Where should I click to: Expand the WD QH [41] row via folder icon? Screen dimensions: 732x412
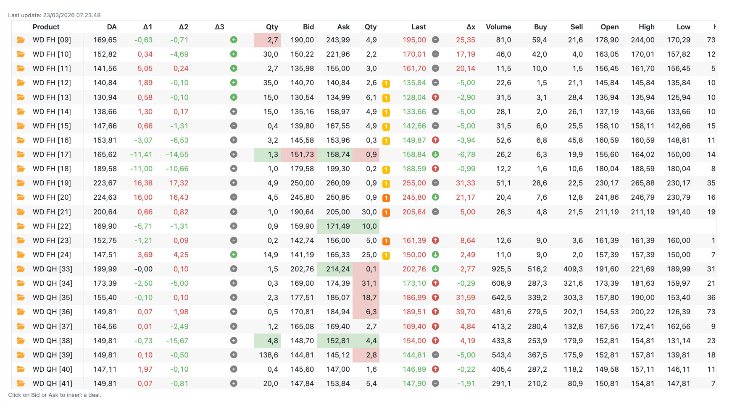(20, 383)
